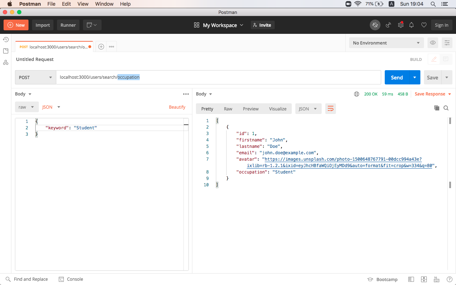Expand the request Body dropdown

[23, 94]
